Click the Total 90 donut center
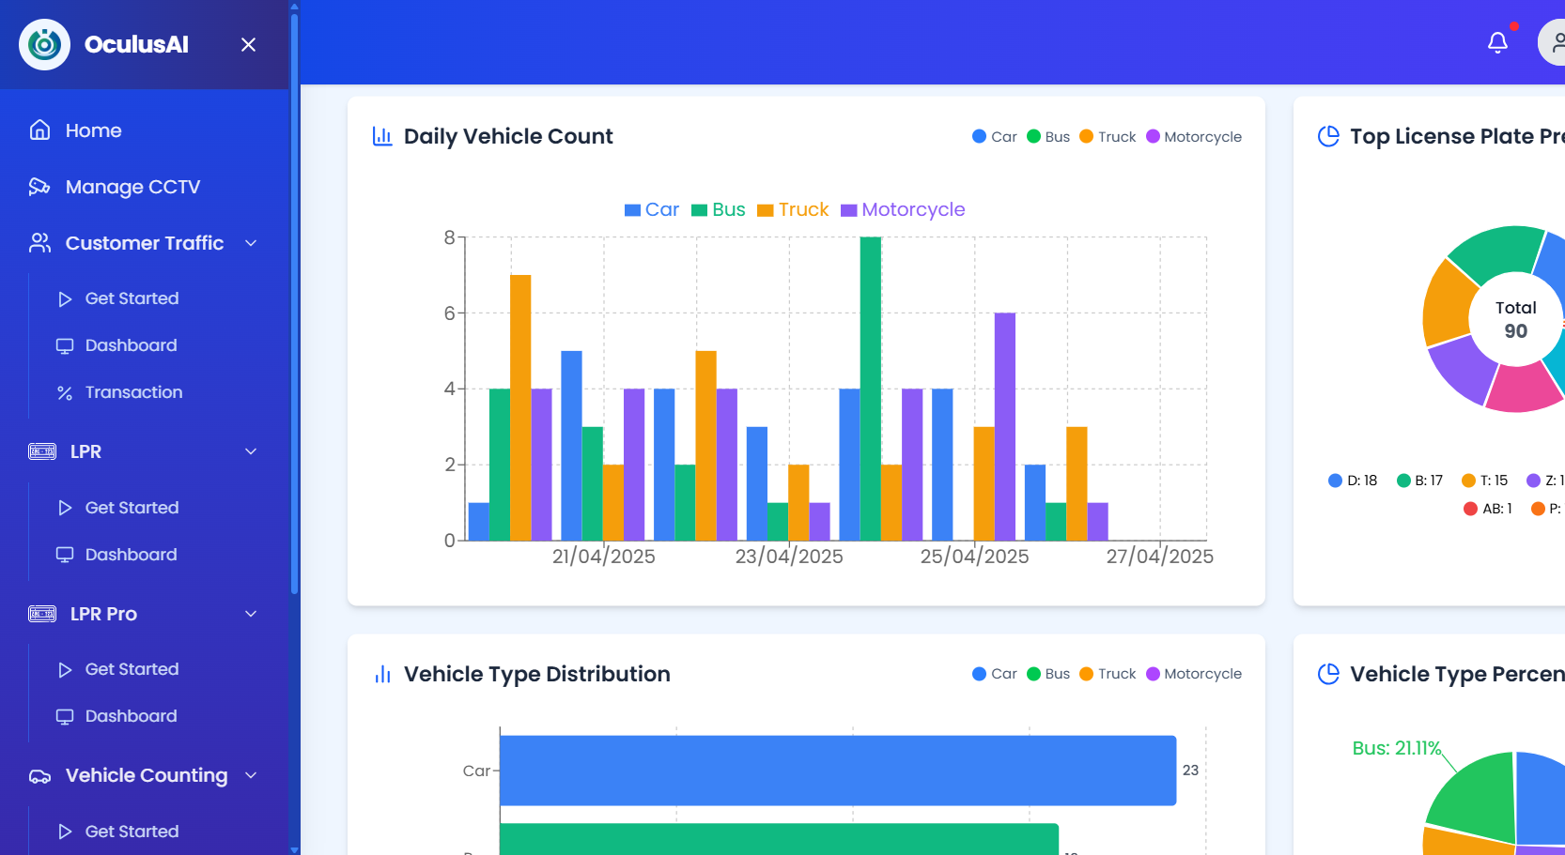 tap(1515, 319)
